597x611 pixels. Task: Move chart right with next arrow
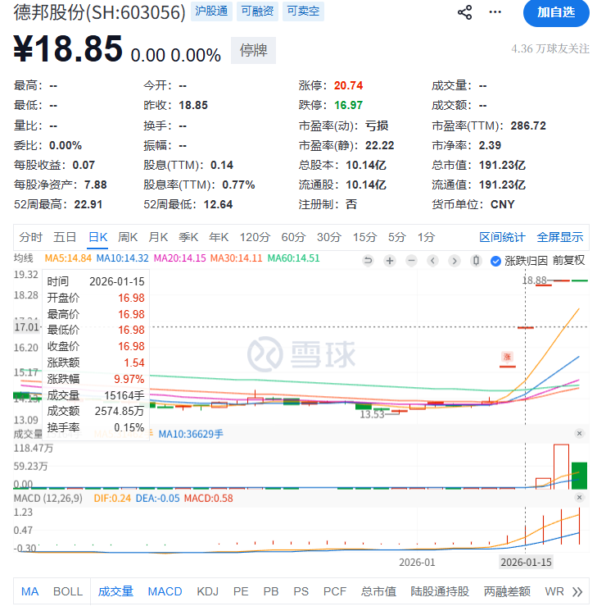[455, 260]
